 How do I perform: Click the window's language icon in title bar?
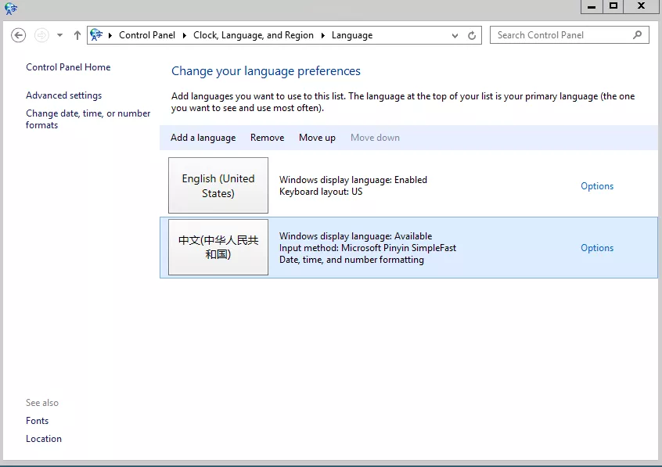click(10, 9)
